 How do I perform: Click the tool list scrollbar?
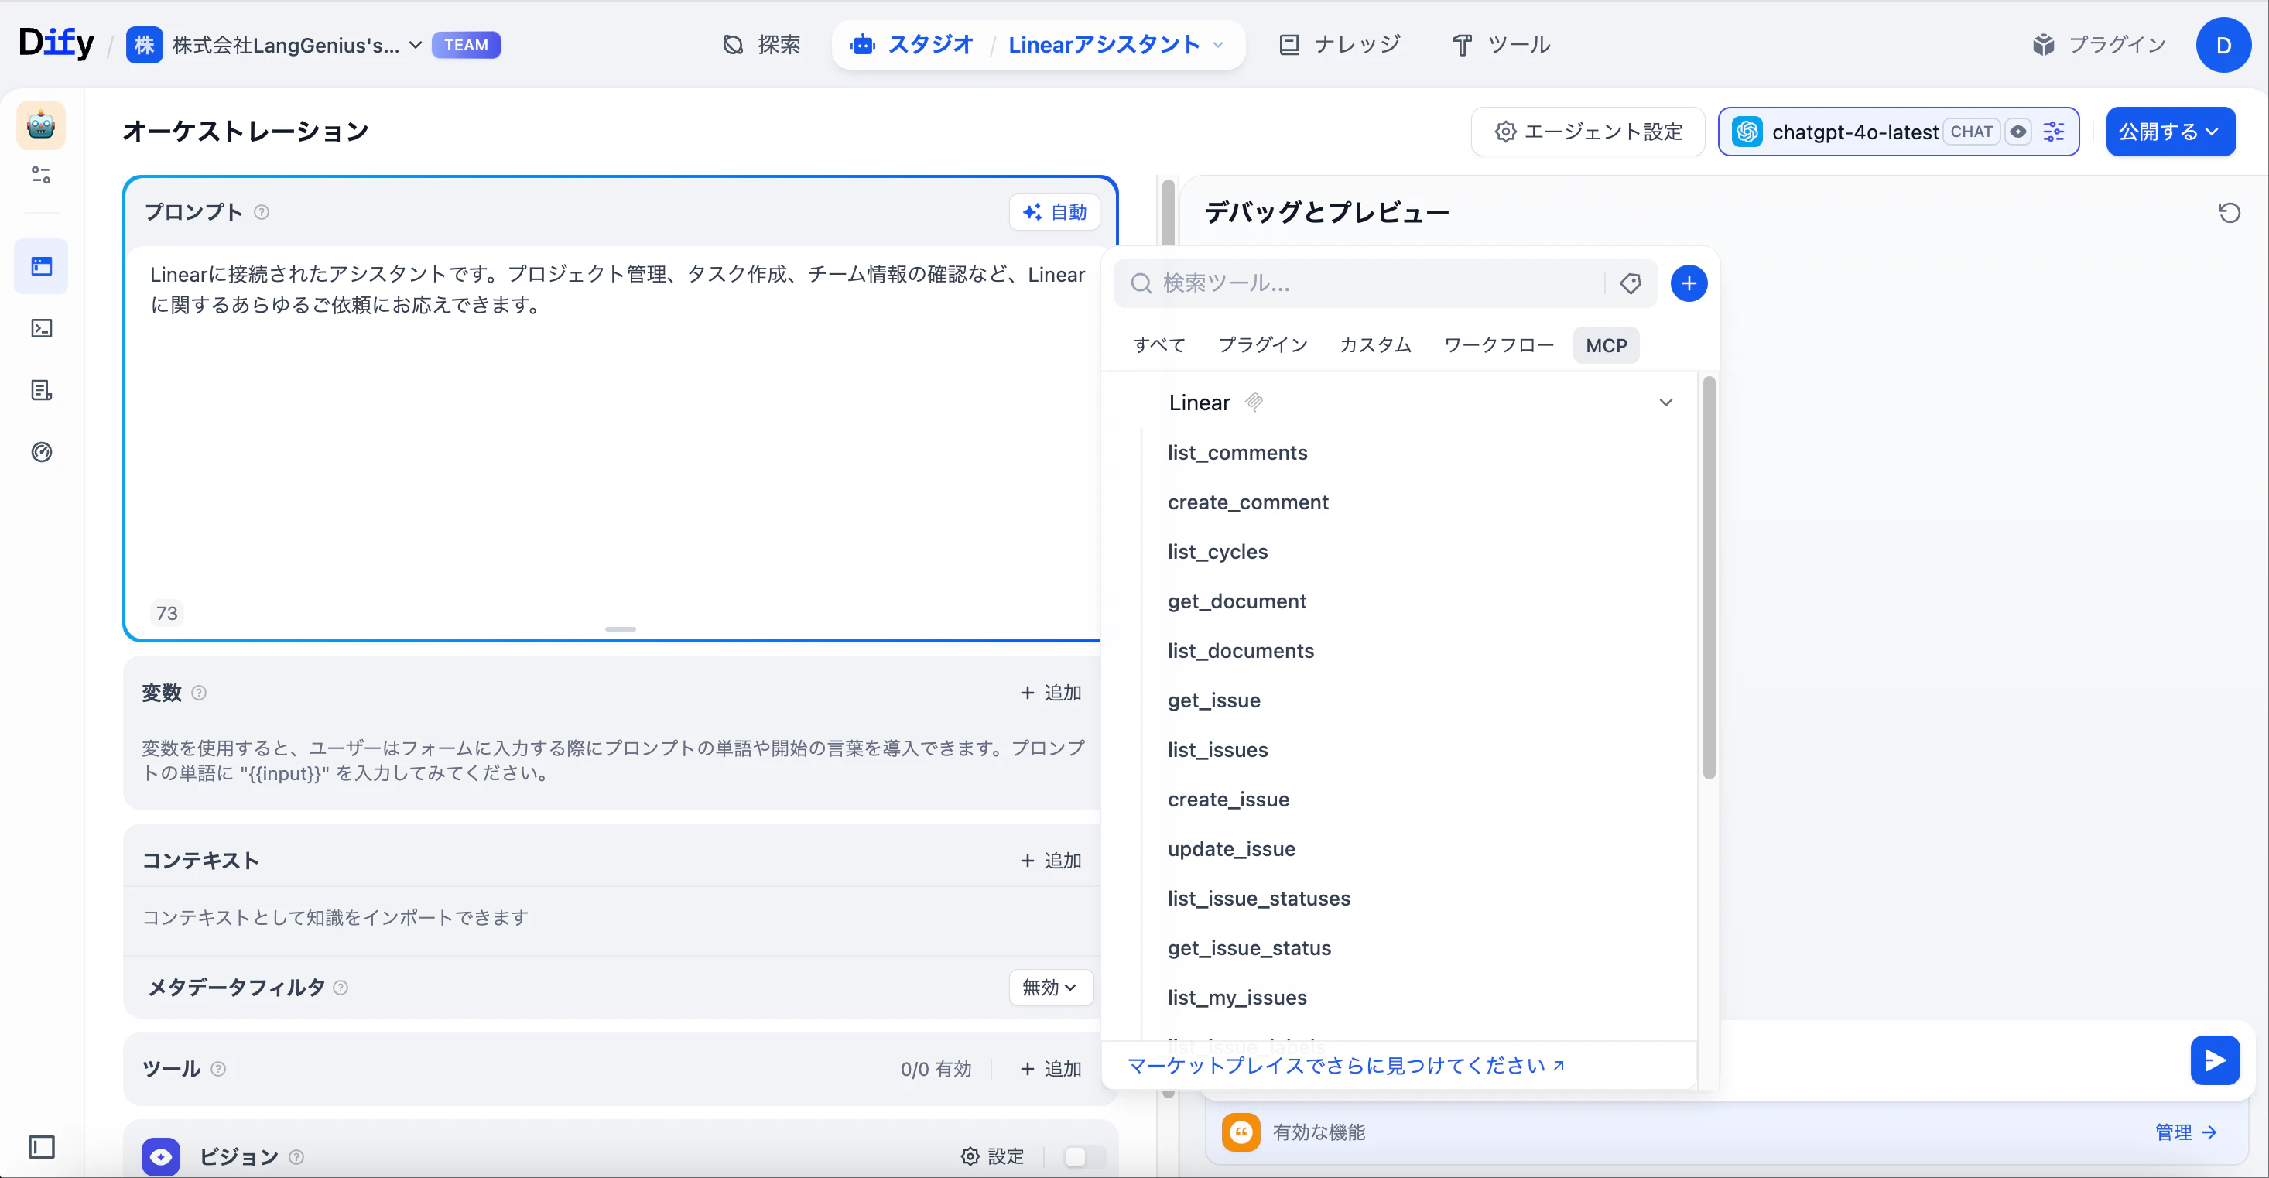tap(1709, 578)
